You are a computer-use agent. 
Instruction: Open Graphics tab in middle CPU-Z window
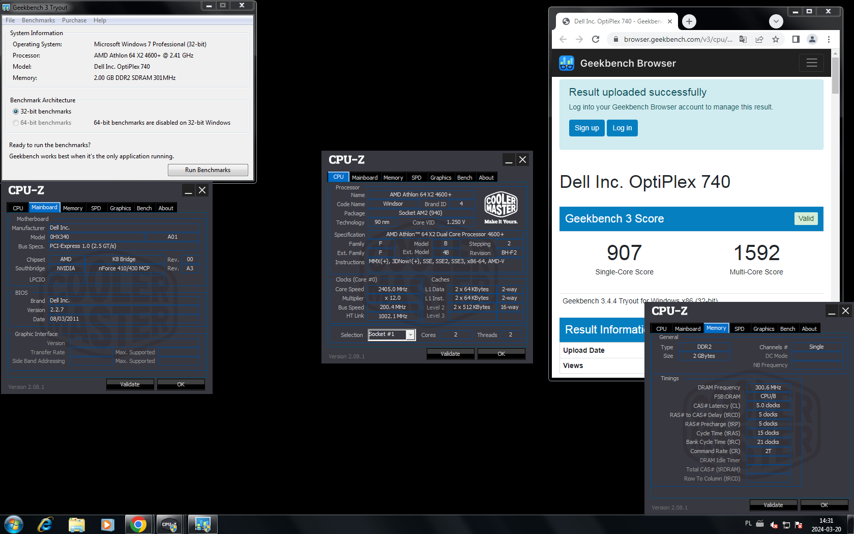[441, 178]
